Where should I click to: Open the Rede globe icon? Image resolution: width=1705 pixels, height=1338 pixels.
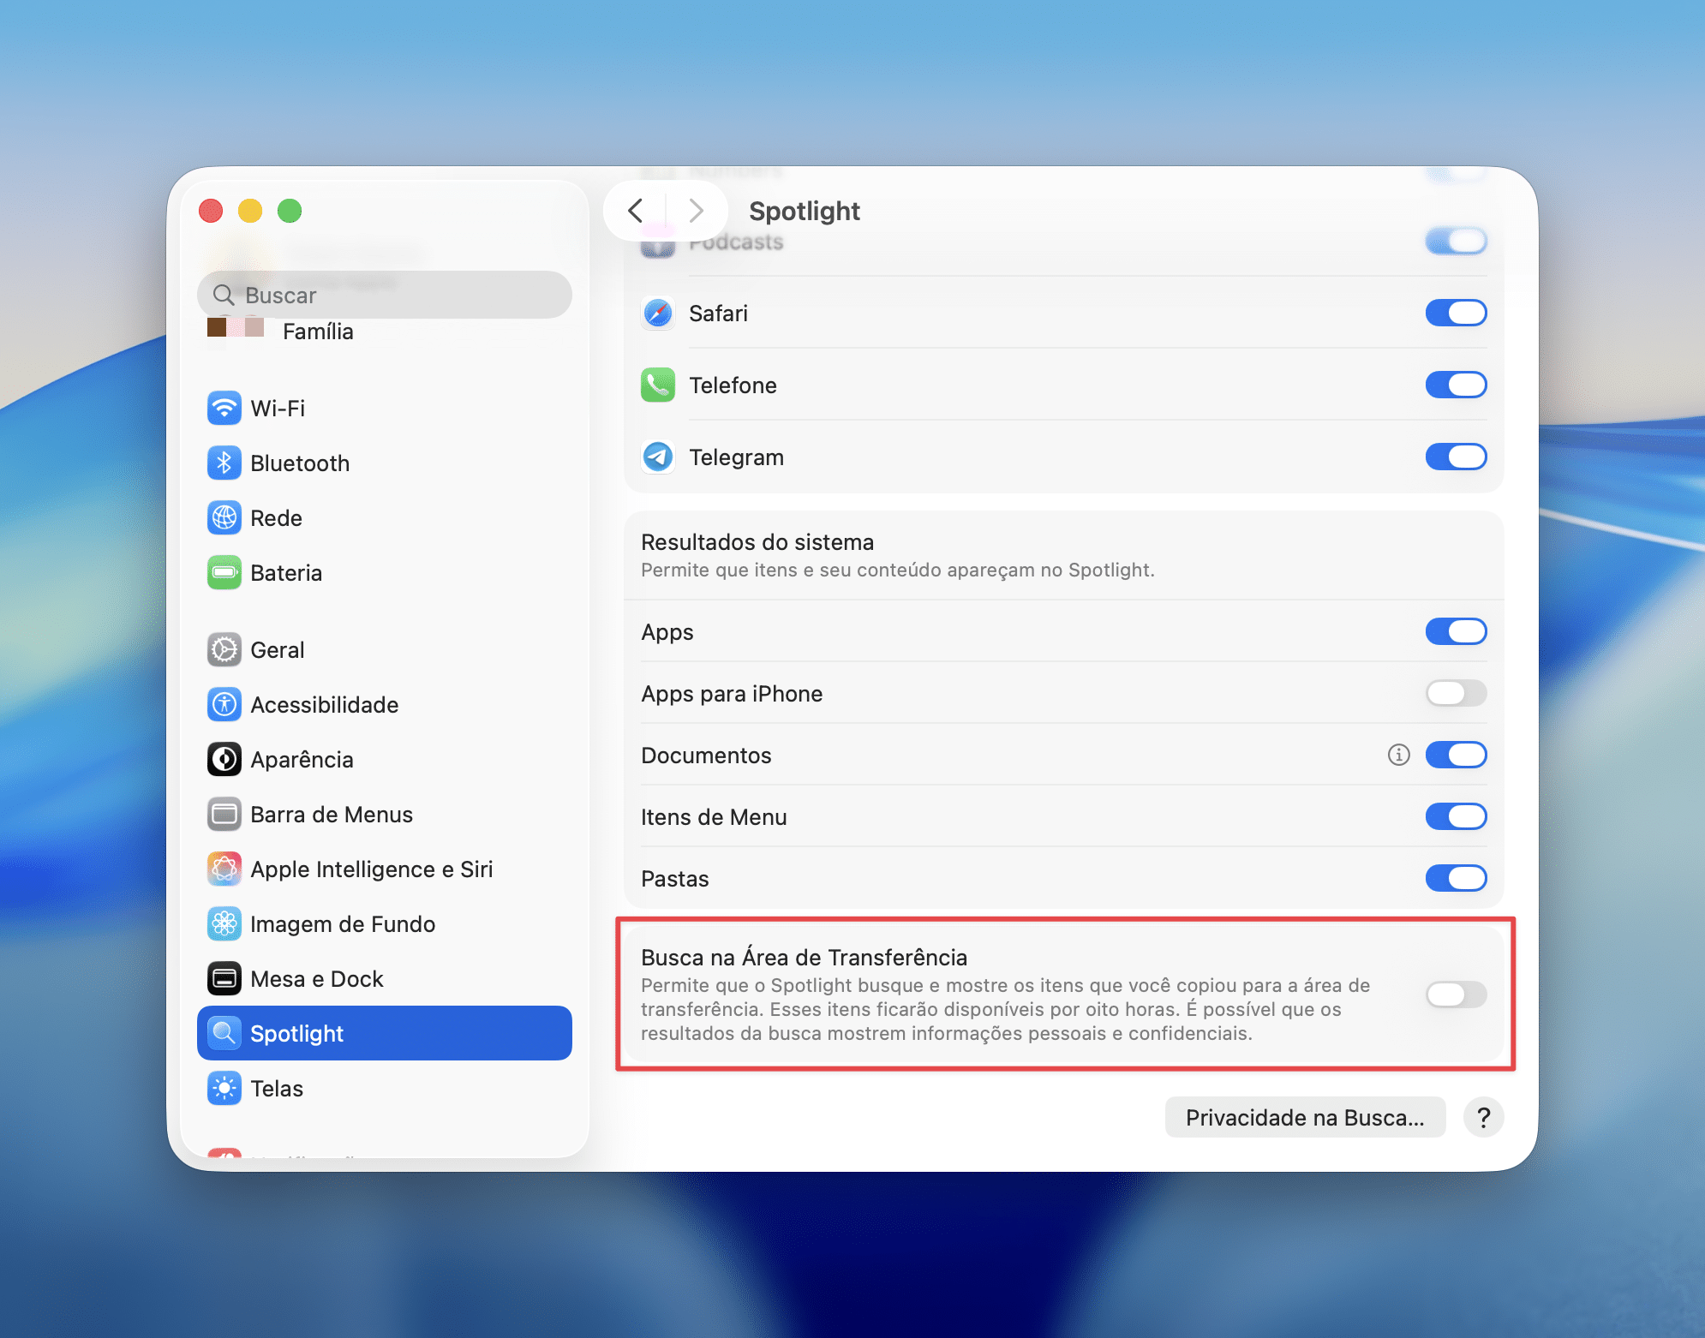224,518
